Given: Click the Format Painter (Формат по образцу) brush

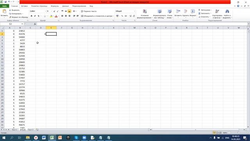Looking at the screenshot, I should pos(10,17).
